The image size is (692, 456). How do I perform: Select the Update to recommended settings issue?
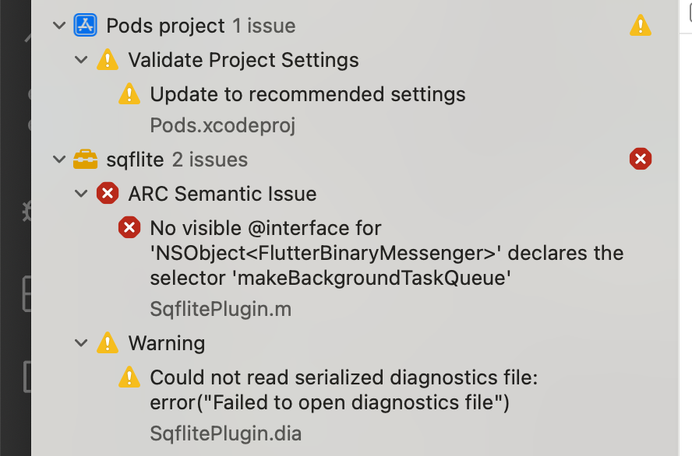point(308,93)
